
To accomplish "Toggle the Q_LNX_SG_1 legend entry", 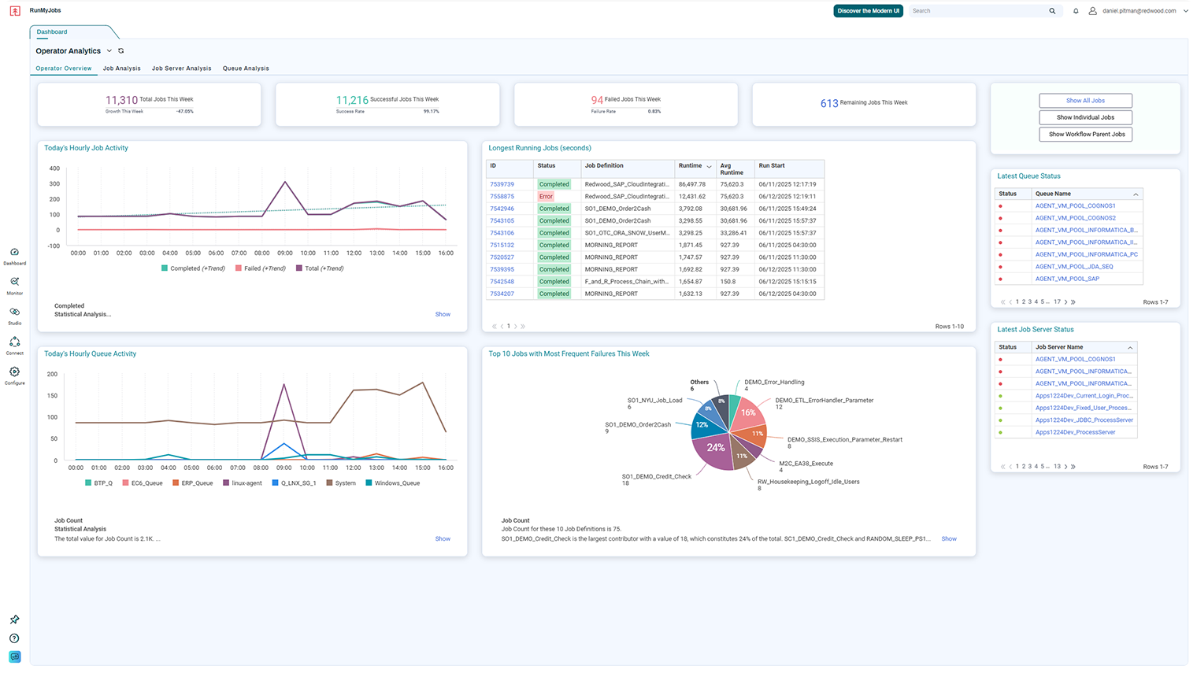I will pyautogui.click(x=294, y=483).
